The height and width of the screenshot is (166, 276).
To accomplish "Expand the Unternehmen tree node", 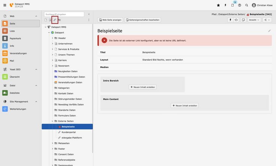I will [52, 44].
